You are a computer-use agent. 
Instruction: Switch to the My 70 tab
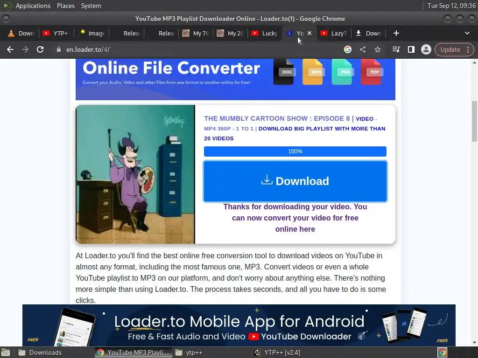point(197,33)
